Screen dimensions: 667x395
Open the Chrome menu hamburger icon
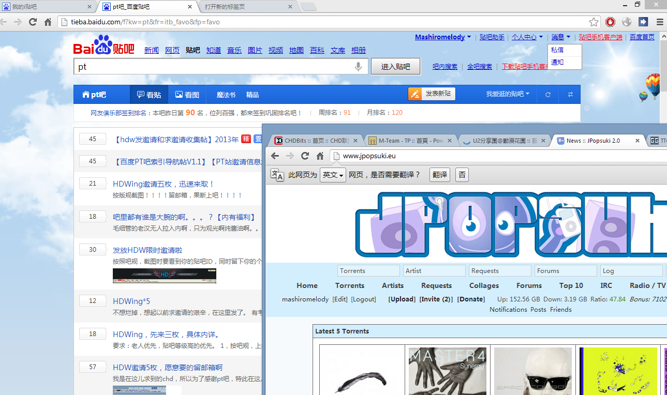pyautogui.click(x=660, y=22)
